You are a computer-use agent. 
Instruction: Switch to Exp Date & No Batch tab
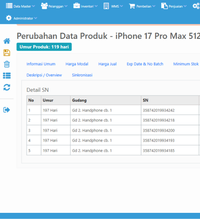[x=145, y=64]
